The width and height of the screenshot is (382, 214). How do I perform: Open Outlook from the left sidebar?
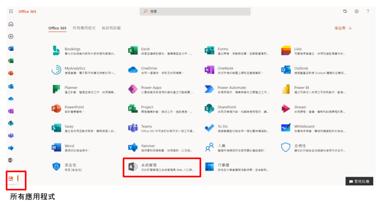tap(11, 87)
